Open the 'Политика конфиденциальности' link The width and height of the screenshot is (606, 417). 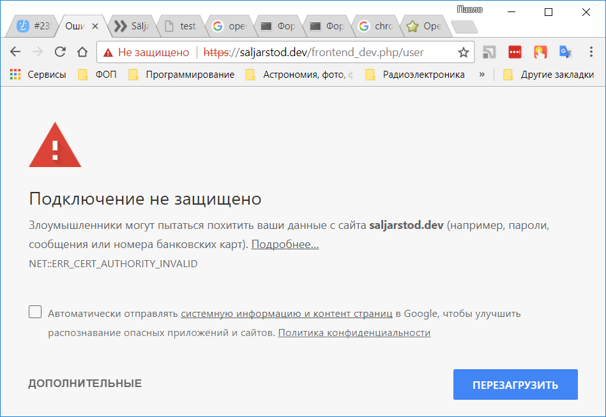(354, 333)
